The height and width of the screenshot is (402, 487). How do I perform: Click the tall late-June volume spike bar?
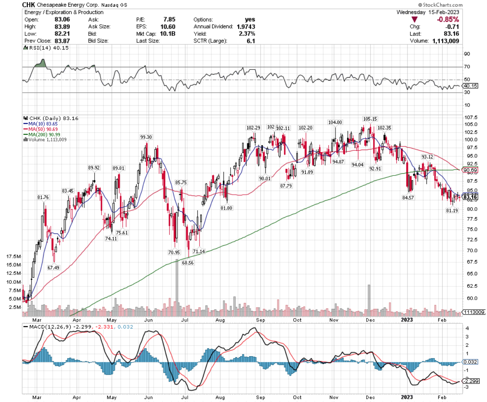click(177, 287)
